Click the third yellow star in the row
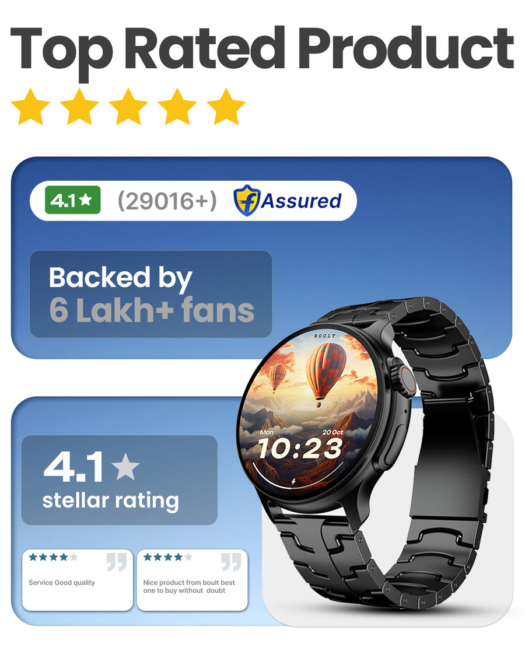The image size is (525, 651). pyautogui.click(x=128, y=107)
